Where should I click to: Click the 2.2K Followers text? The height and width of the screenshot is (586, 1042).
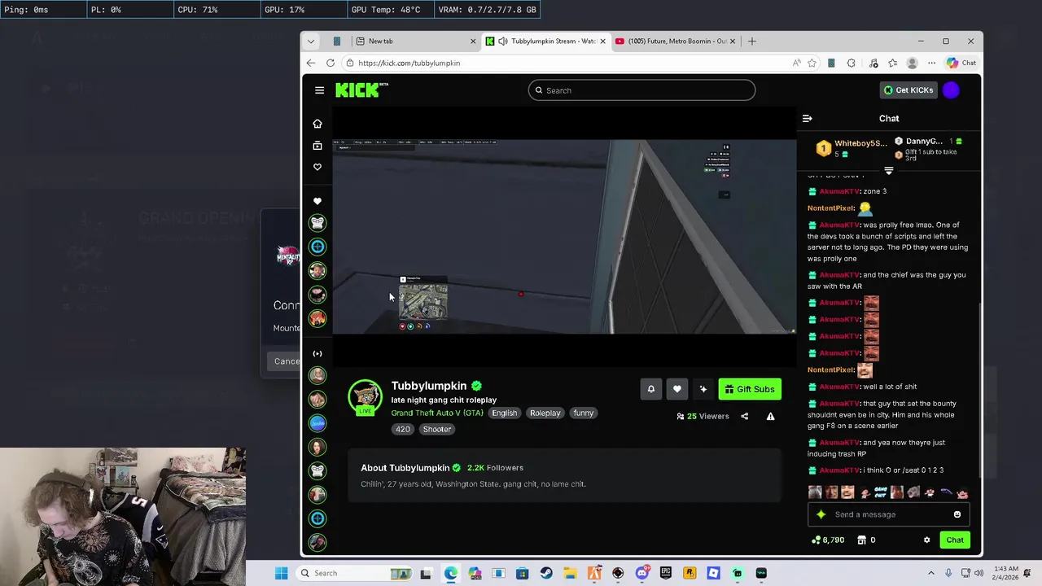[x=495, y=468]
